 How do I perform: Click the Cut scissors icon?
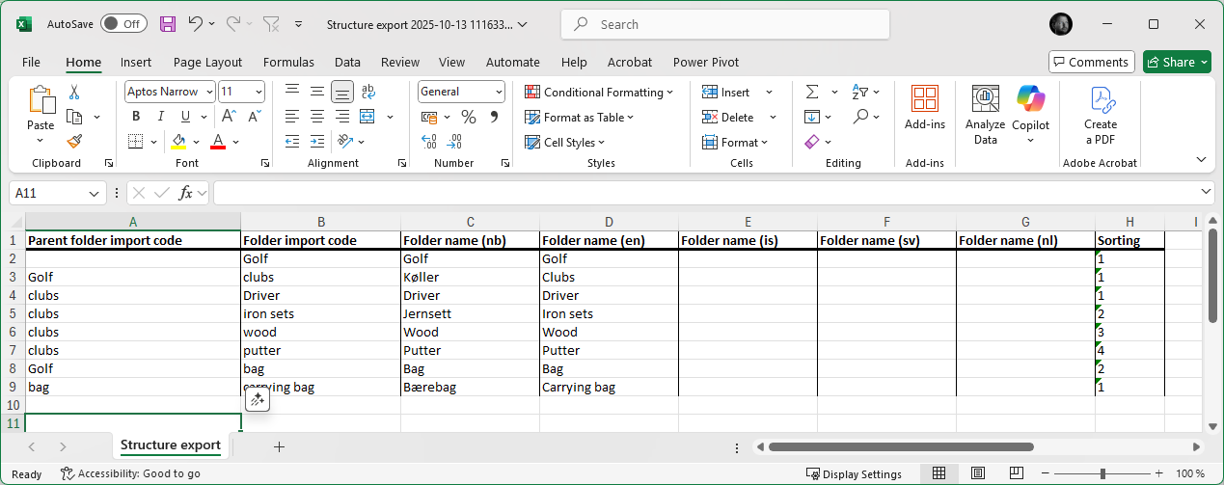point(74,93)
